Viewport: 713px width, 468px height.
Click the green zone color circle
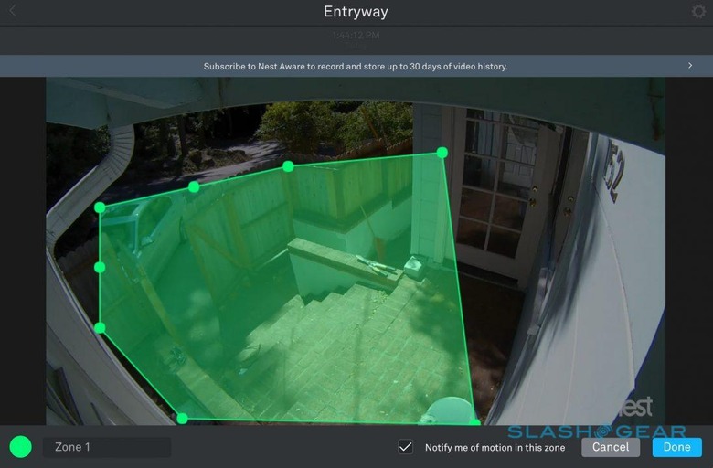pos(20,447)
